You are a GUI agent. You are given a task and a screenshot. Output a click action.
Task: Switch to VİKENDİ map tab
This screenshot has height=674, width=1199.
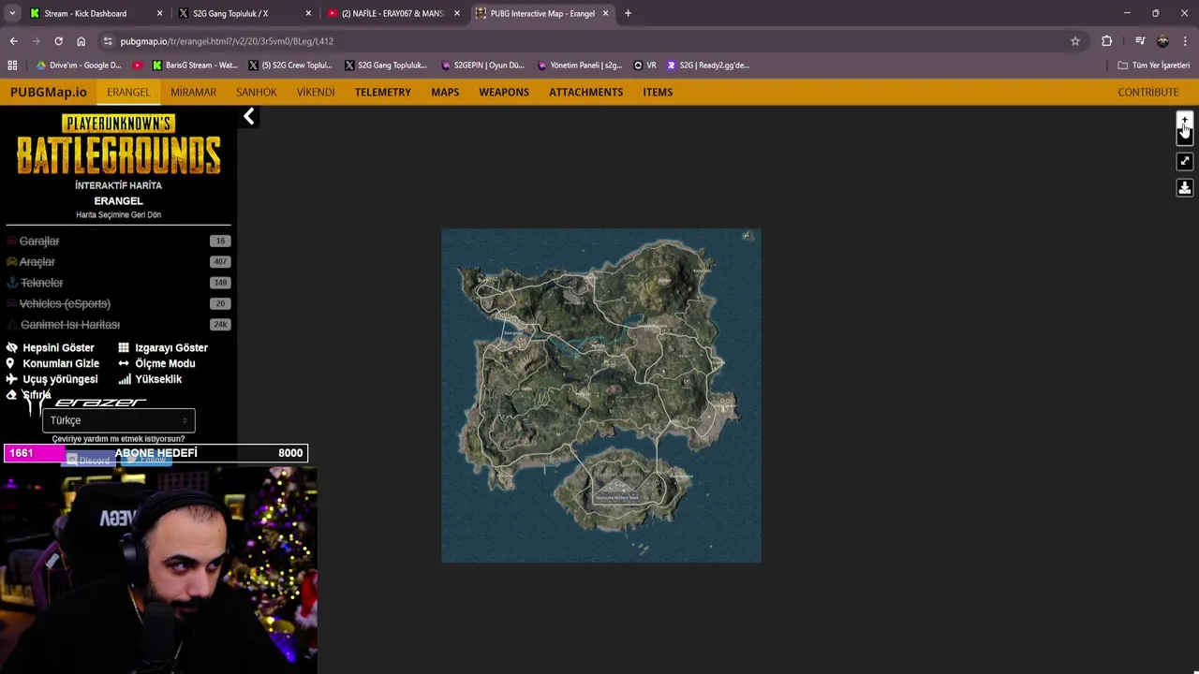pyautogui.click(x=315, y=92)
